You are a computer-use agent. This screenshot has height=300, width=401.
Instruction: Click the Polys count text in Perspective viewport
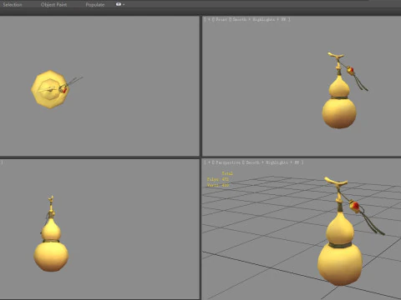tap(218, 179)
